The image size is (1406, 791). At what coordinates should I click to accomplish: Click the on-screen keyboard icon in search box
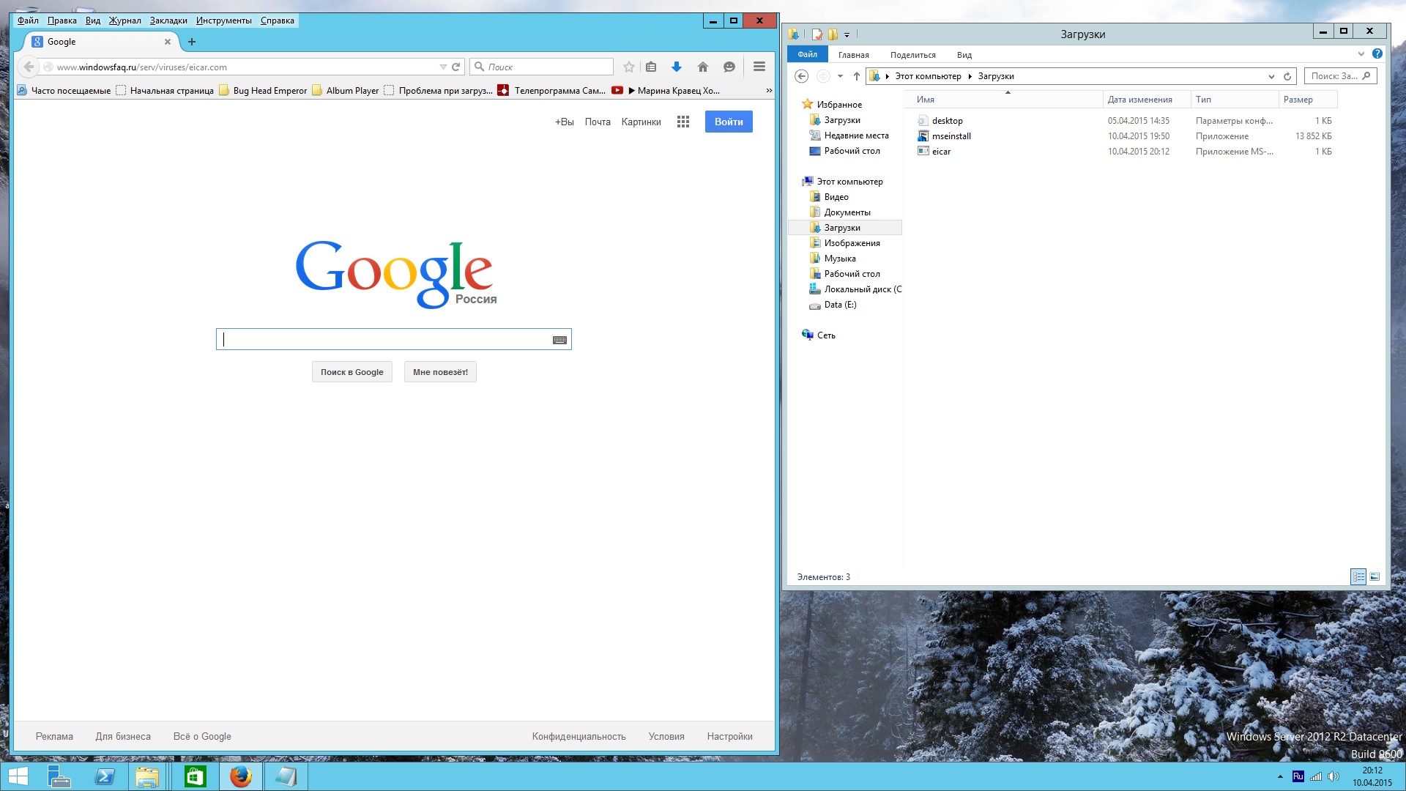click(x=559, y=340)
